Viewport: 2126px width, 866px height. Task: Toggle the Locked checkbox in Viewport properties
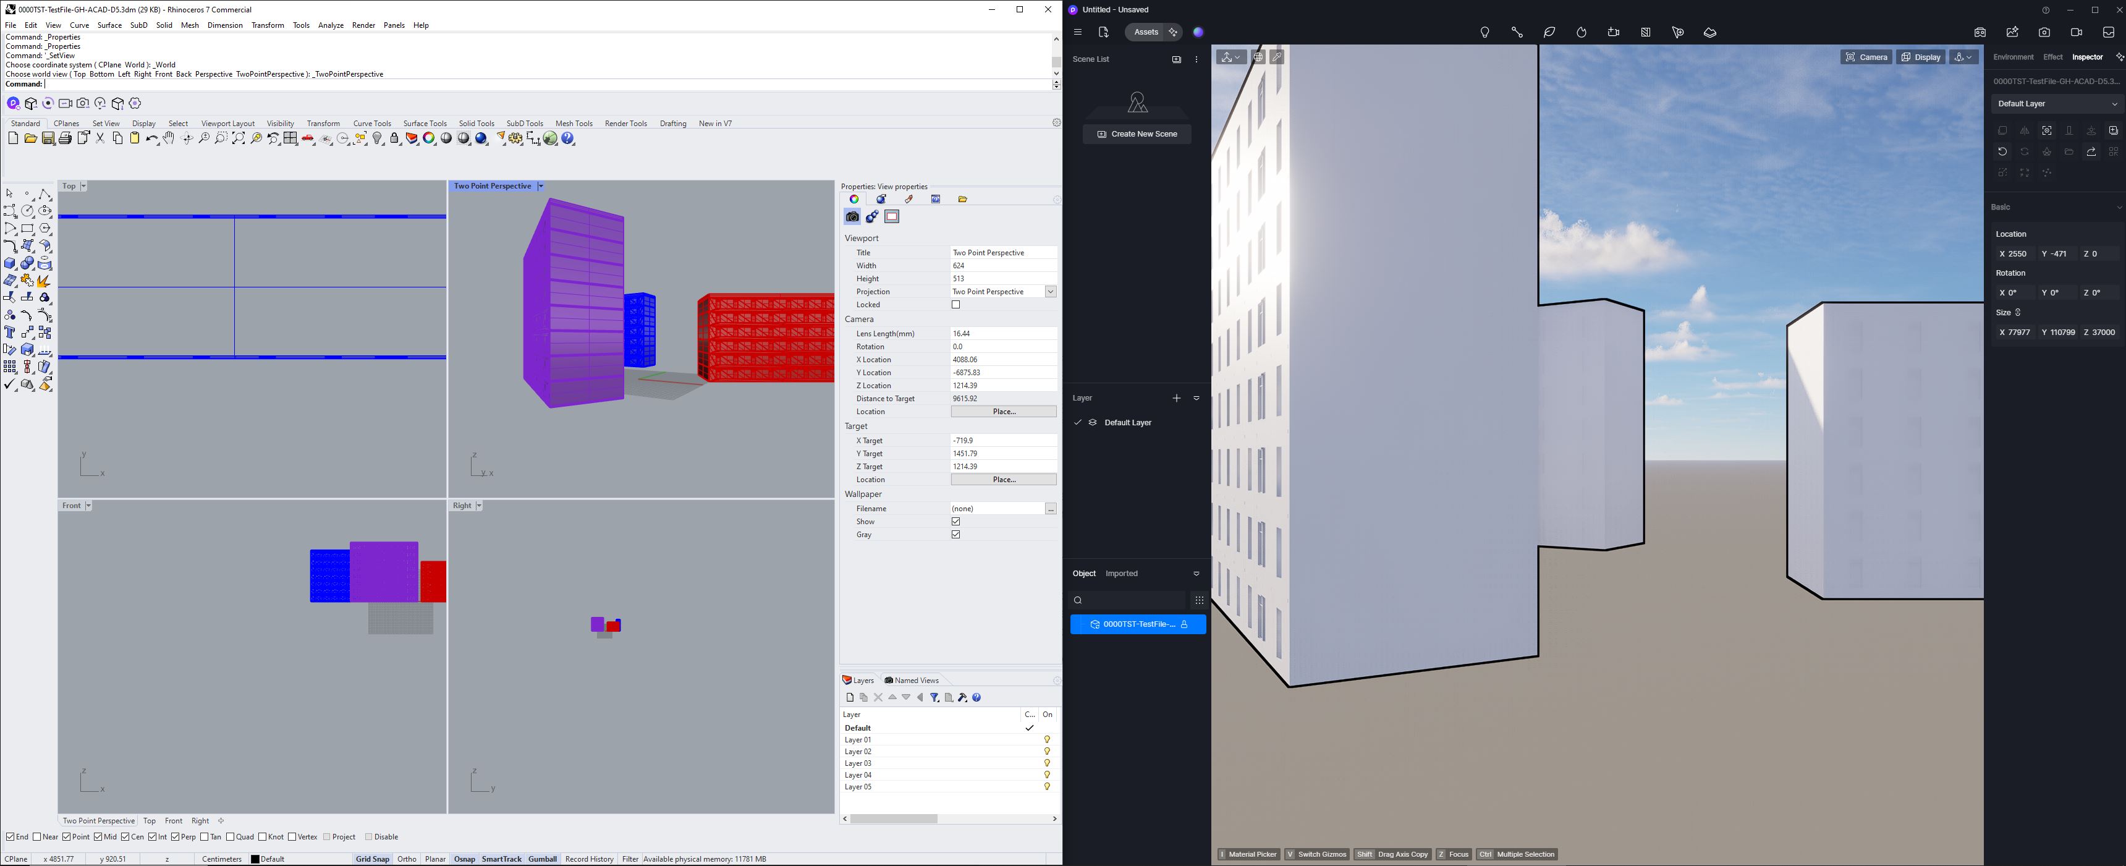[955, 305]
